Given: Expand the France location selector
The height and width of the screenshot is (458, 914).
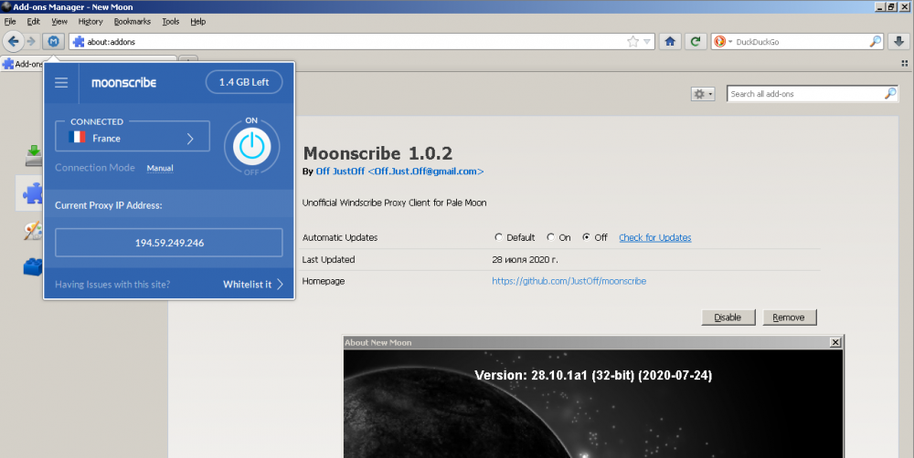Looking at the screenshot, I should tap(133, 138).
